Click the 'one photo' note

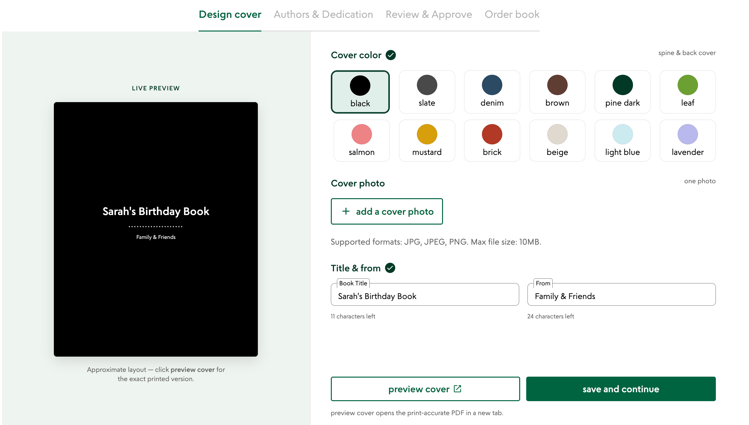(700, 181)
